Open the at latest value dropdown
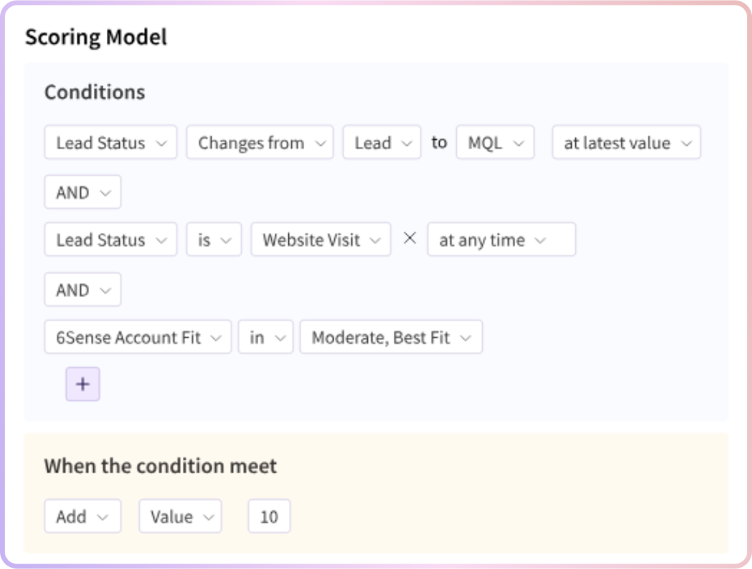 pos(627,142)
